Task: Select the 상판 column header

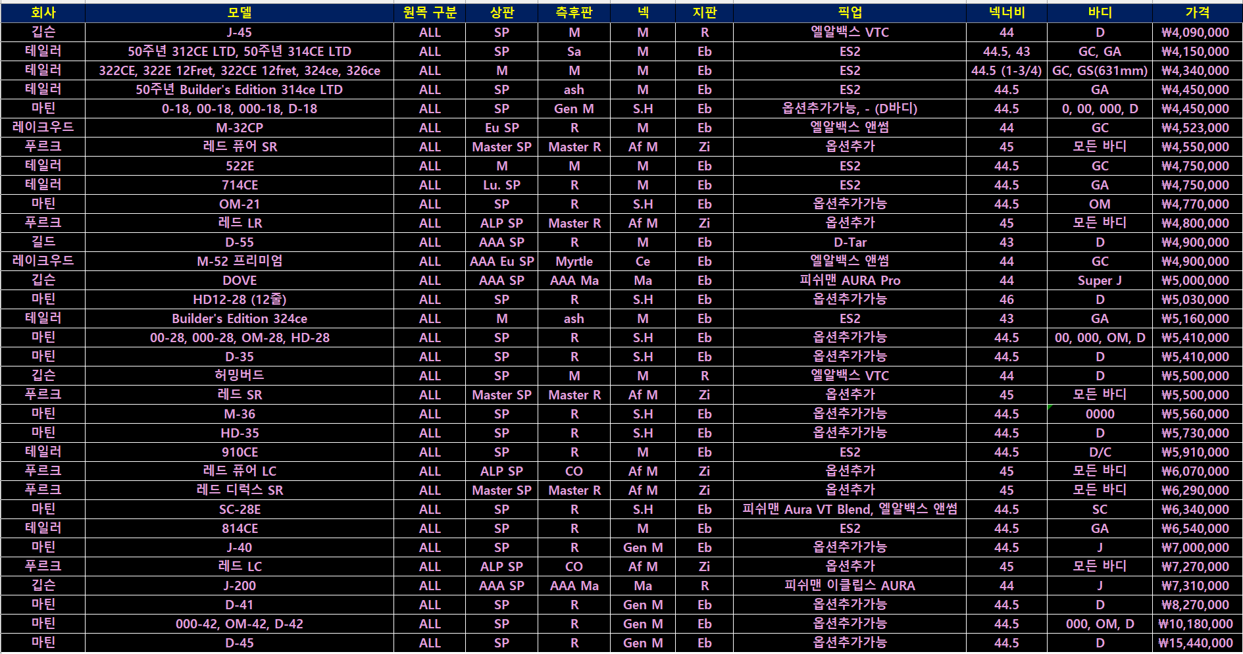Action: (x=501, y=13)
